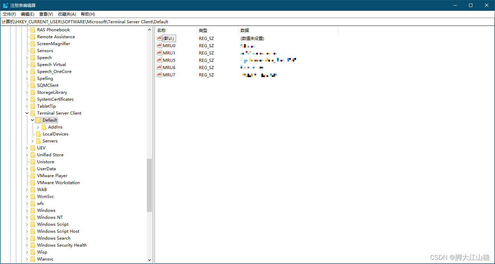Image resolution: width=495 pixels, height=264 pixels.
Task: Click the registry path address bar
Action: click(247, 22)
